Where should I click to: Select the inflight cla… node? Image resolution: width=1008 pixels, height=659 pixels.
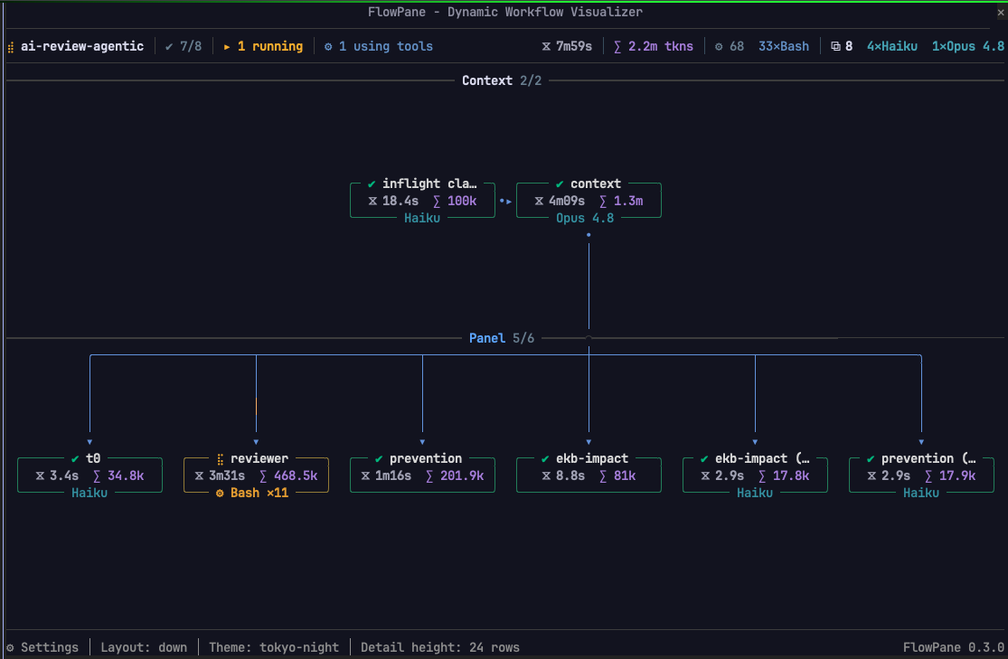coord(422,201)
